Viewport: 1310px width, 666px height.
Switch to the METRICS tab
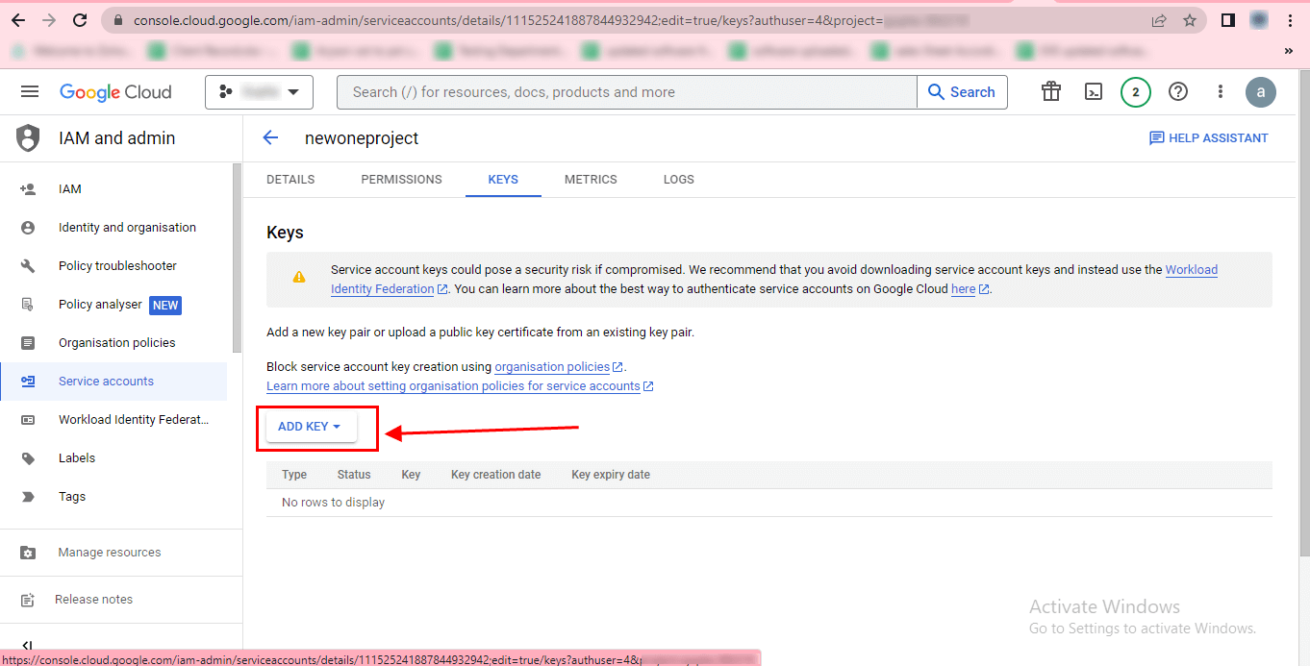[x=591, y=180]
